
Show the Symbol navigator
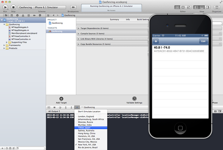point(12,15)
